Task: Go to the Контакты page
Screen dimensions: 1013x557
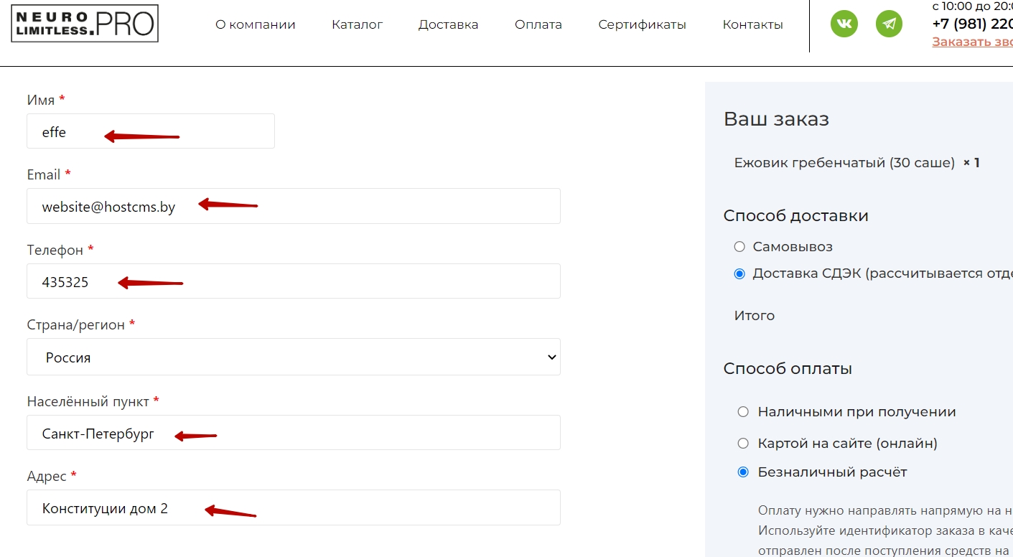Action: (752, 24)
